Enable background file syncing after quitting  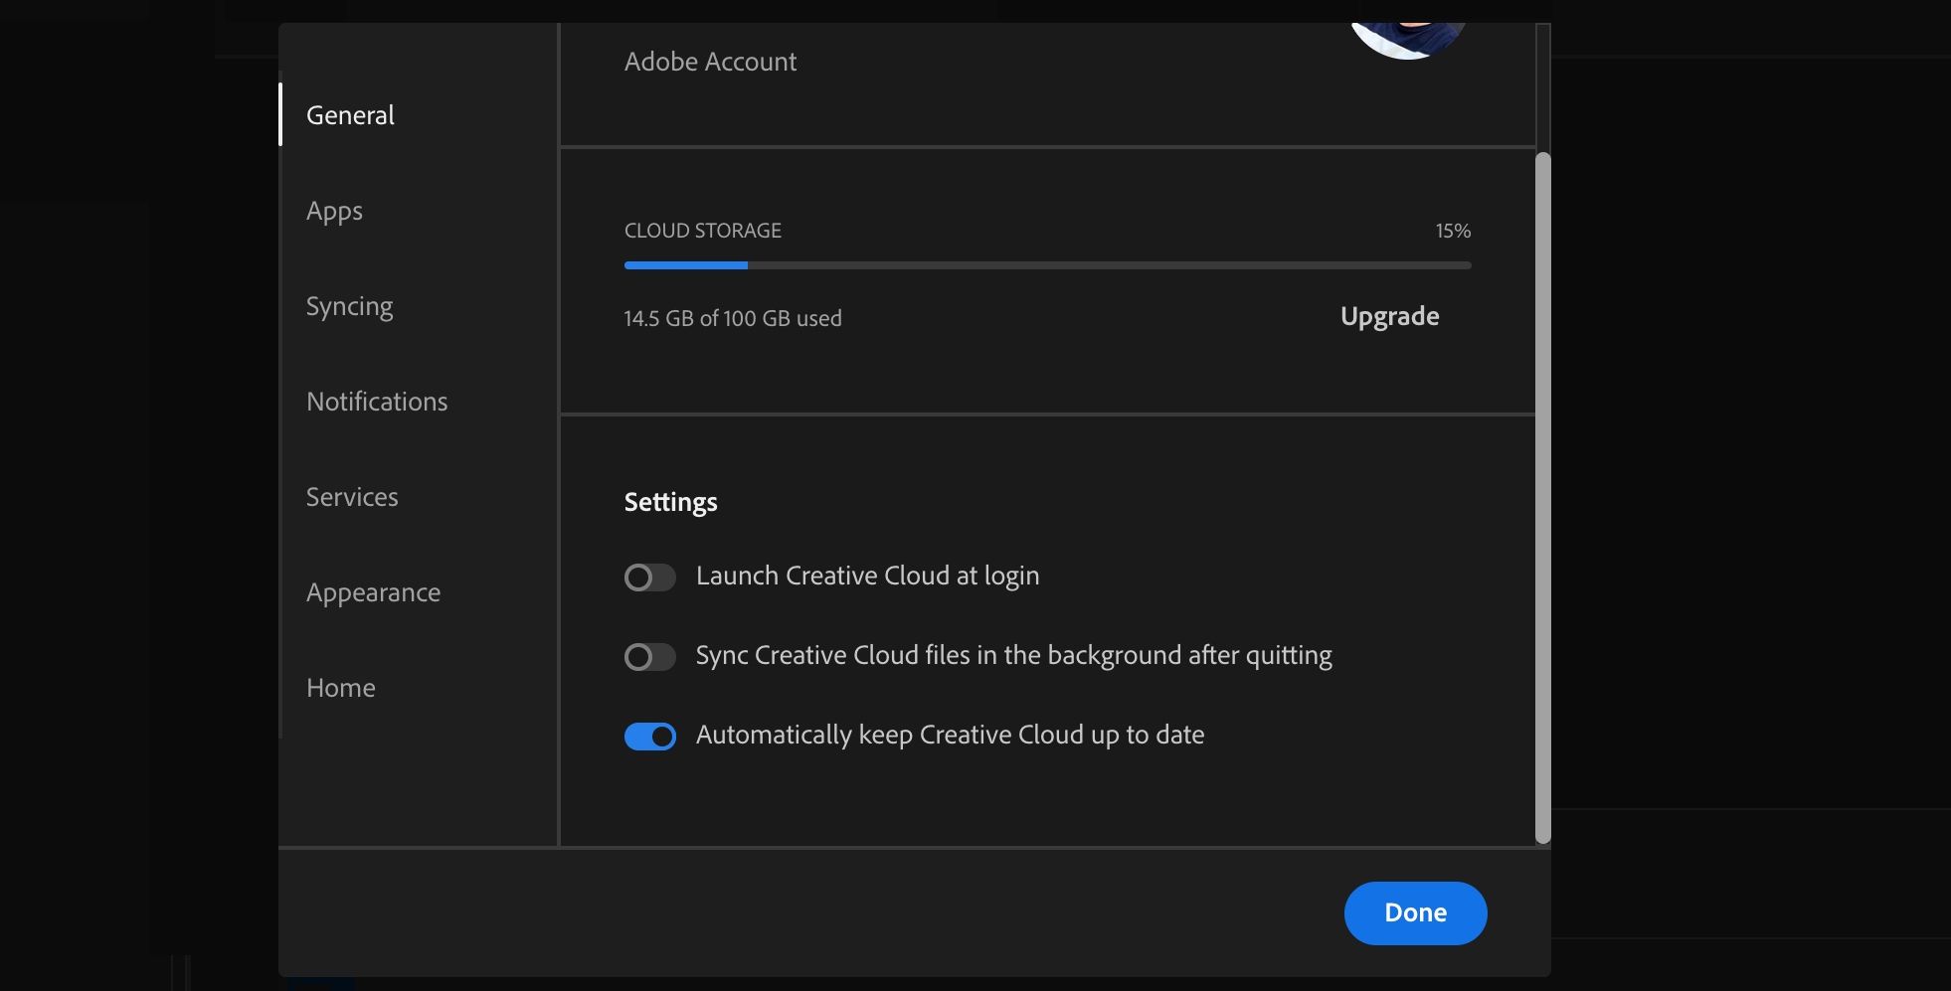650,656
